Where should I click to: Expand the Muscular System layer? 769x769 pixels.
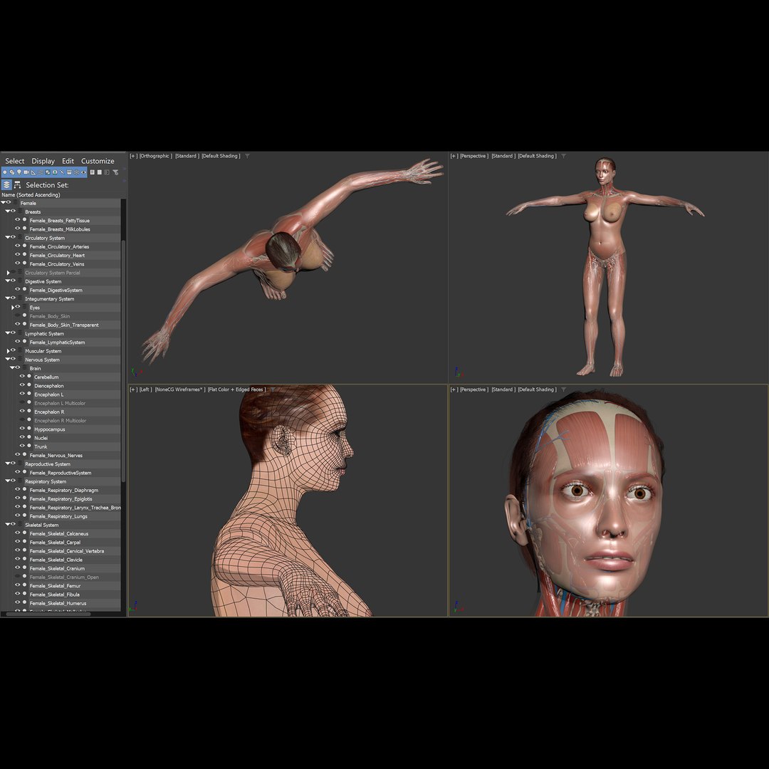click(8, 350)
